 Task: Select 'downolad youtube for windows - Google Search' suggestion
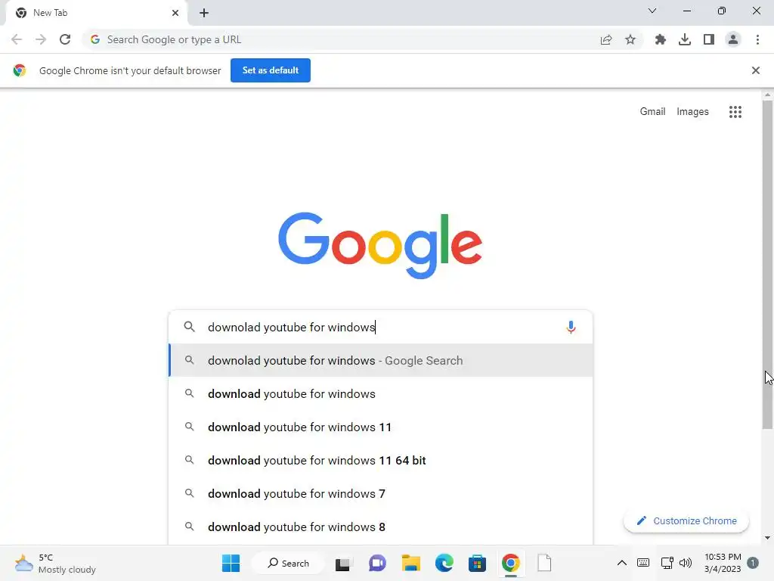381,361
